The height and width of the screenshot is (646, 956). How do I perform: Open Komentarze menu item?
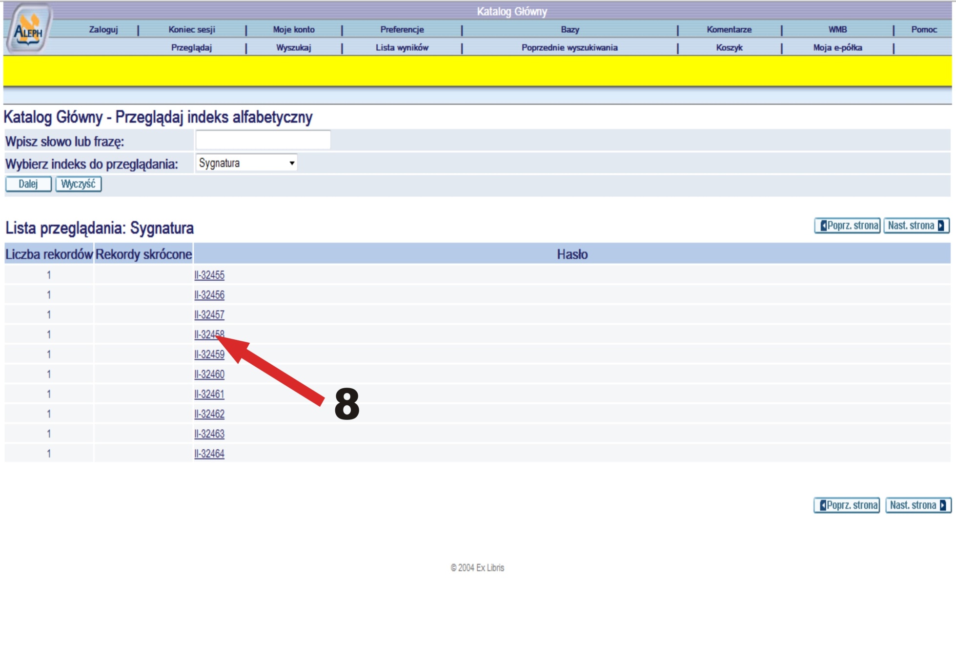[x=729, y=29]
